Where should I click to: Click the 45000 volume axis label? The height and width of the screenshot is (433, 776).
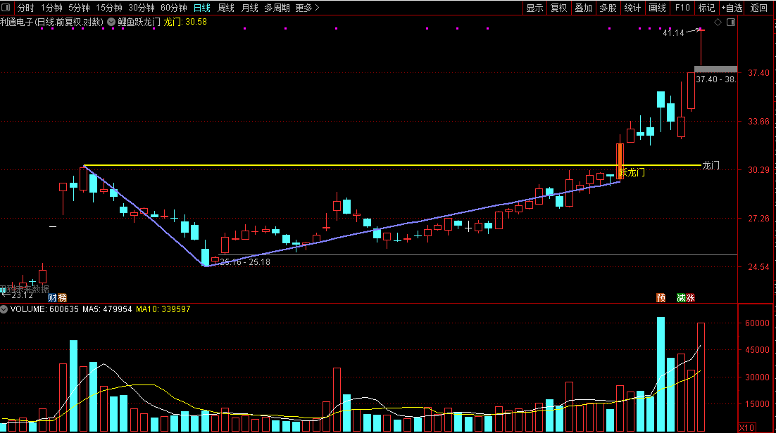click(757, 349)
